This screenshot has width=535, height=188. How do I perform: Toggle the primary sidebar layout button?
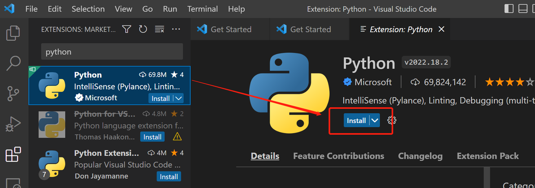[509, 9]
